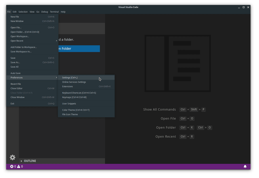Click the warnings counter in the status bar
Image resolution: width=259 pixels, height=178 pixels.
point(19,166)
